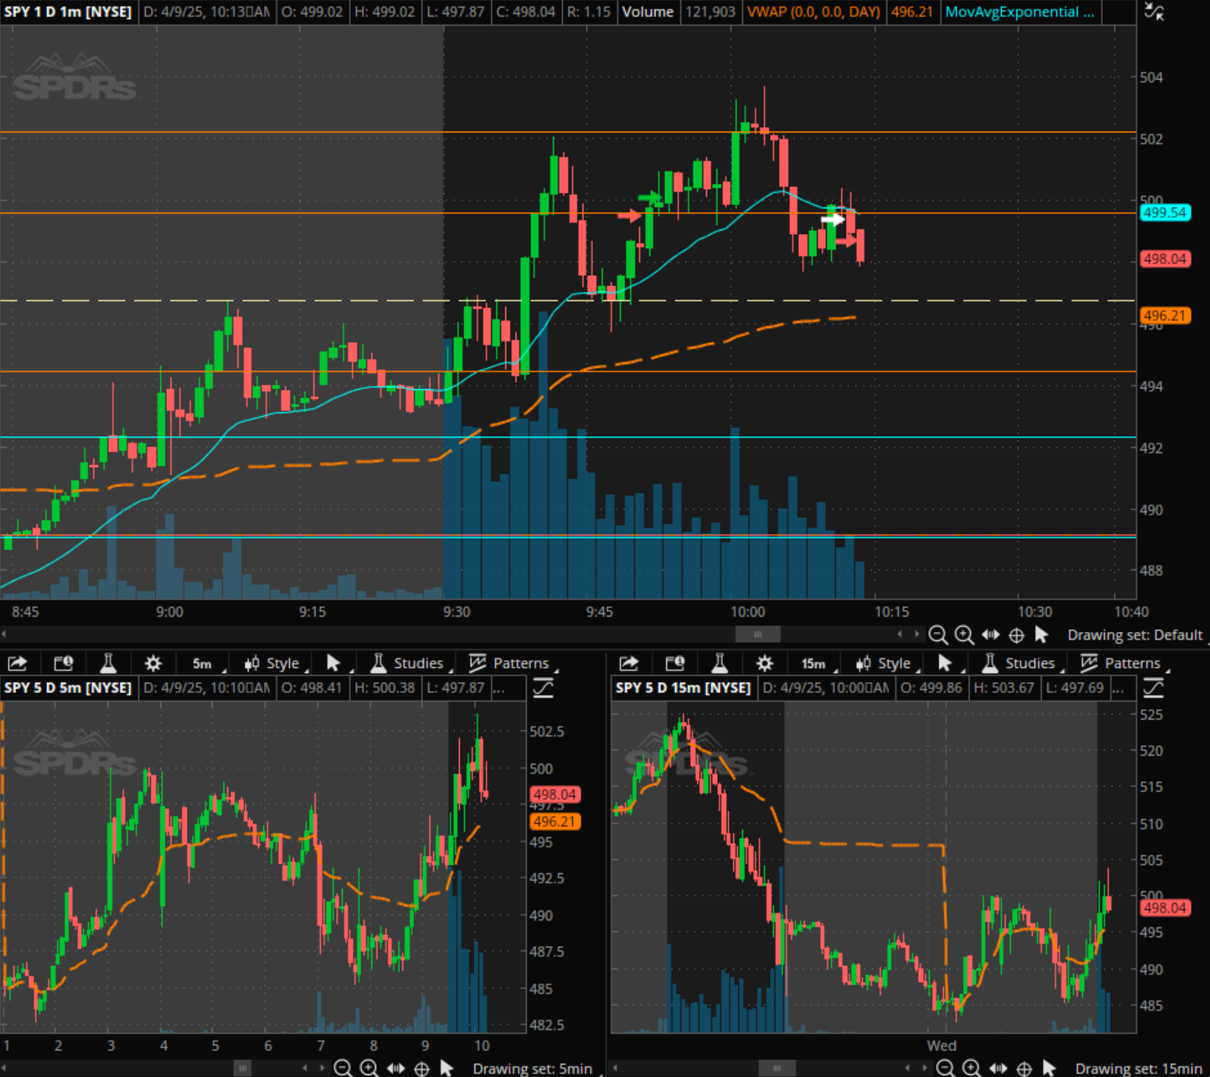The width and height of the screenshot is (1210, 1077).
Task: Zoom out on the top 1m chart
Action: tap(937, 635)
